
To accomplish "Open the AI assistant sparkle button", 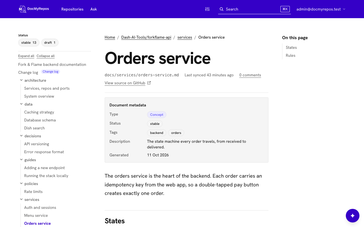I will point(353,216).
